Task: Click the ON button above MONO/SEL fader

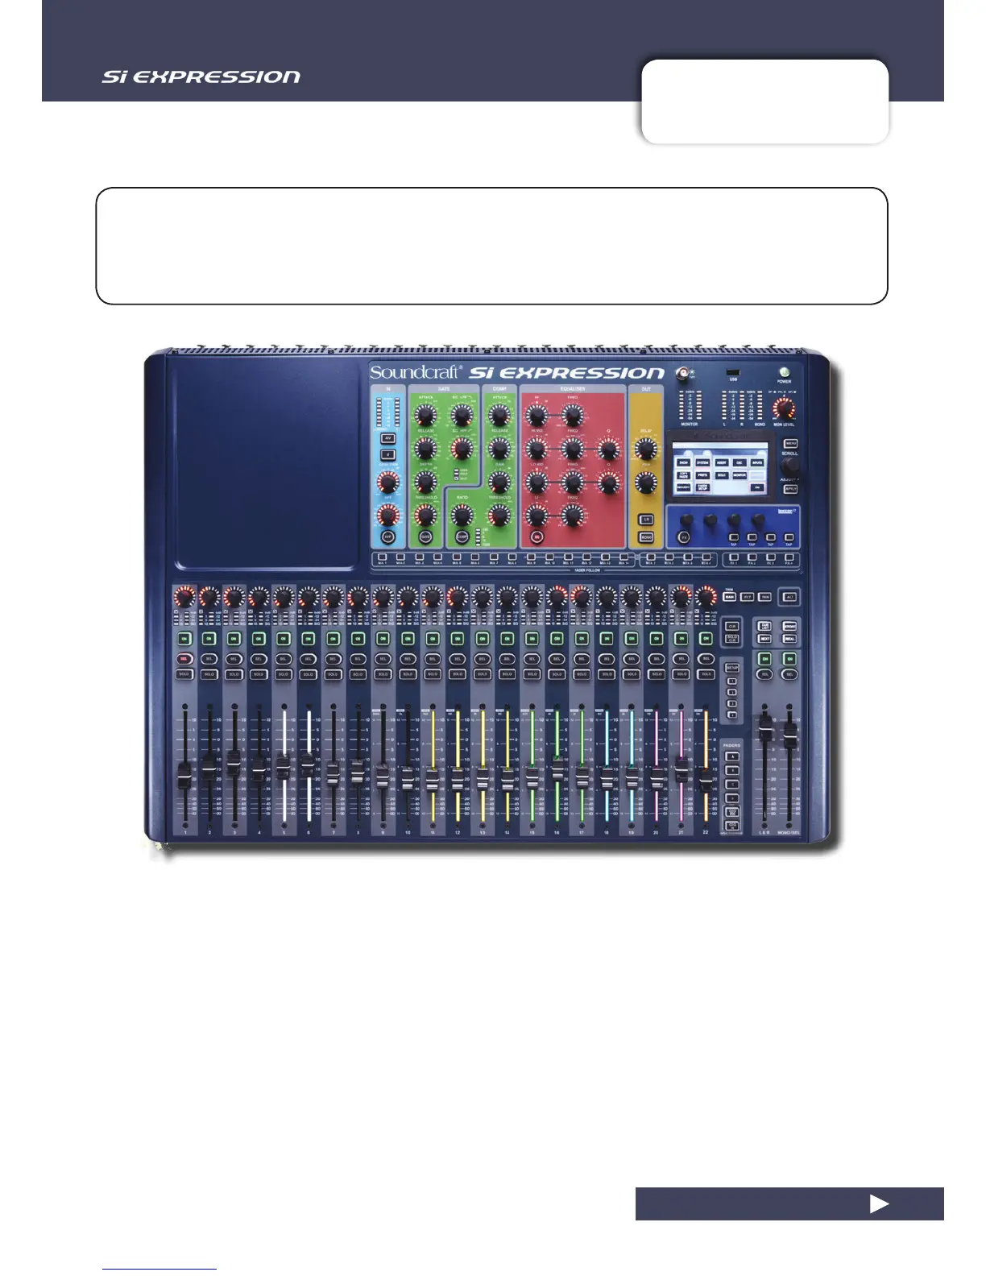Action: point(790,659)
